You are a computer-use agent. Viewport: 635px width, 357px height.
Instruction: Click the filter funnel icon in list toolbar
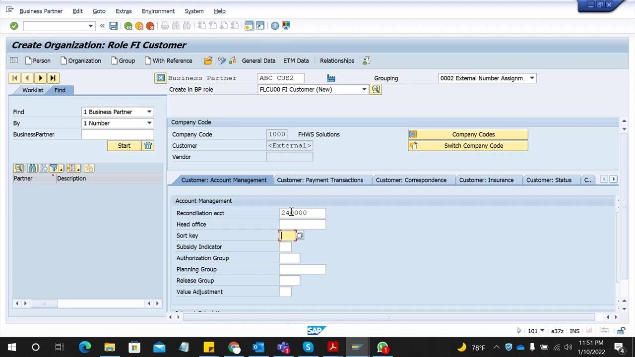(x=56, y=168)
